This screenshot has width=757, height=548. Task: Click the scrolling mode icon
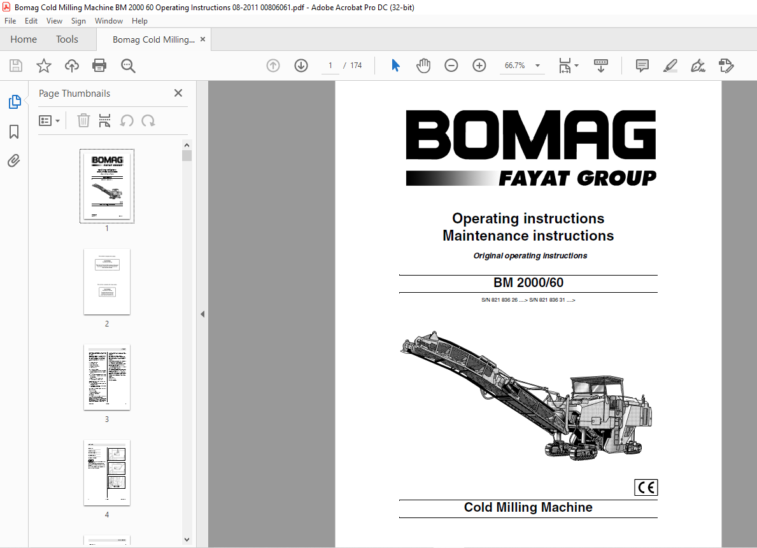[x=601, y=66]
